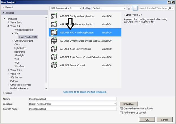
Task: Select Visual Studio 2012 tree item
Action: [x=28, y=37]
